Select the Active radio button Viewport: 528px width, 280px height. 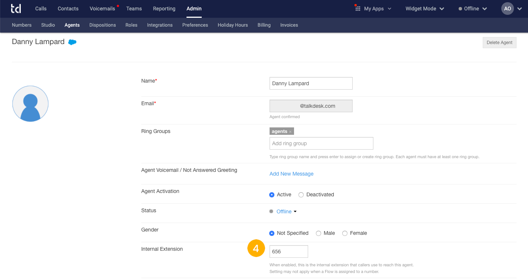pyautogui.click(x=272, y=195)
